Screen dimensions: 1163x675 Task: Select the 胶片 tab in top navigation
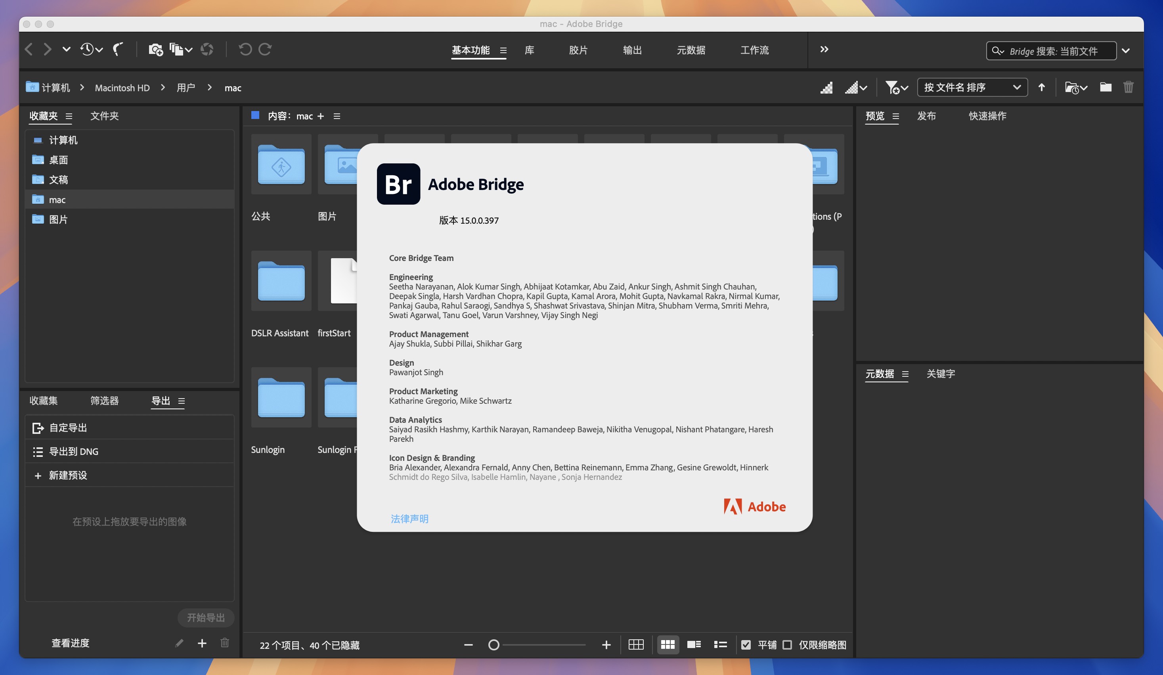coord(579,50)
